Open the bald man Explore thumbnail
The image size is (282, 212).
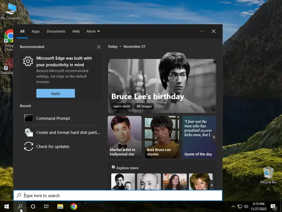[x=149, y=182]
